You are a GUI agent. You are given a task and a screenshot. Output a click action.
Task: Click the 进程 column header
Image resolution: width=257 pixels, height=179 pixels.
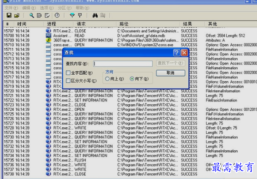(59, 24)
